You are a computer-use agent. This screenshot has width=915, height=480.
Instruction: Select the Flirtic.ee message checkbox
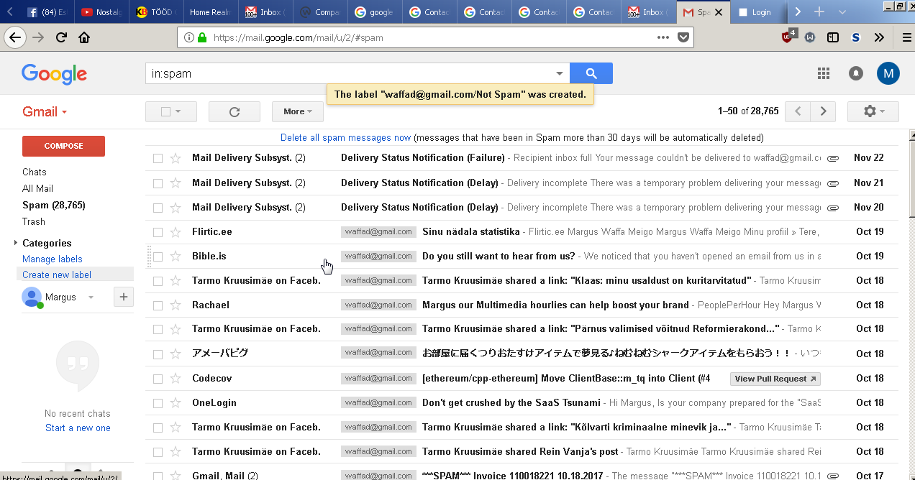[x=158, y=232]
